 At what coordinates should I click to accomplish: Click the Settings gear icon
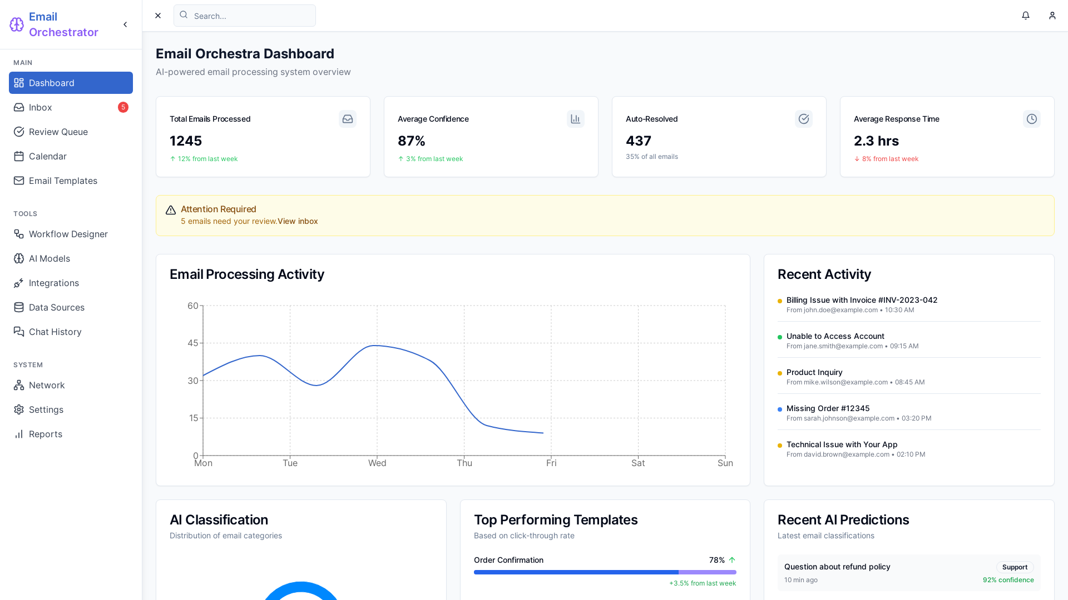(19, 409)
